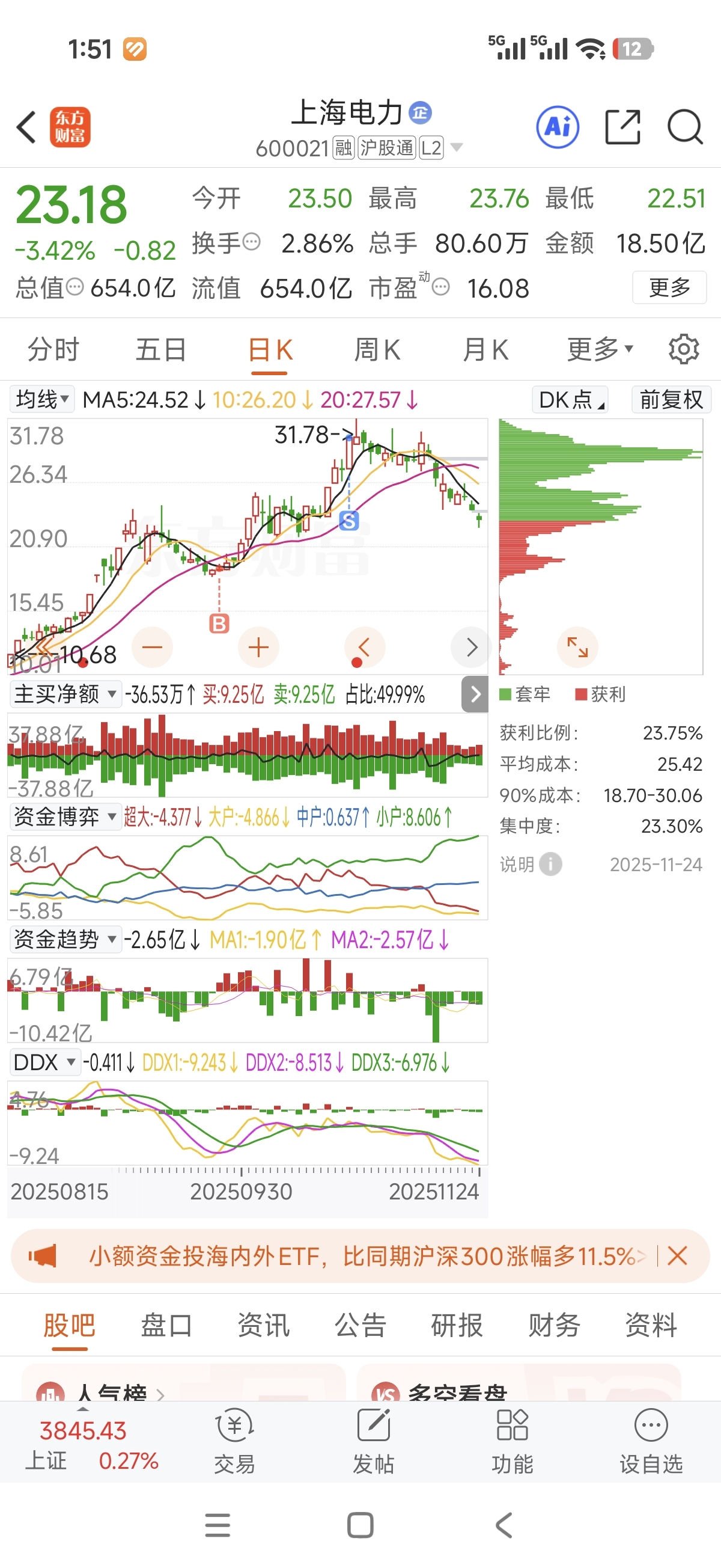Tap the 说明 info icon

coord(550,864)
